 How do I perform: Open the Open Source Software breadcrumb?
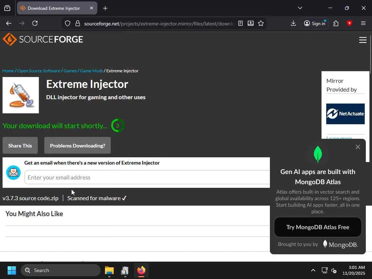pyautogui.click(x=39, y=71)
